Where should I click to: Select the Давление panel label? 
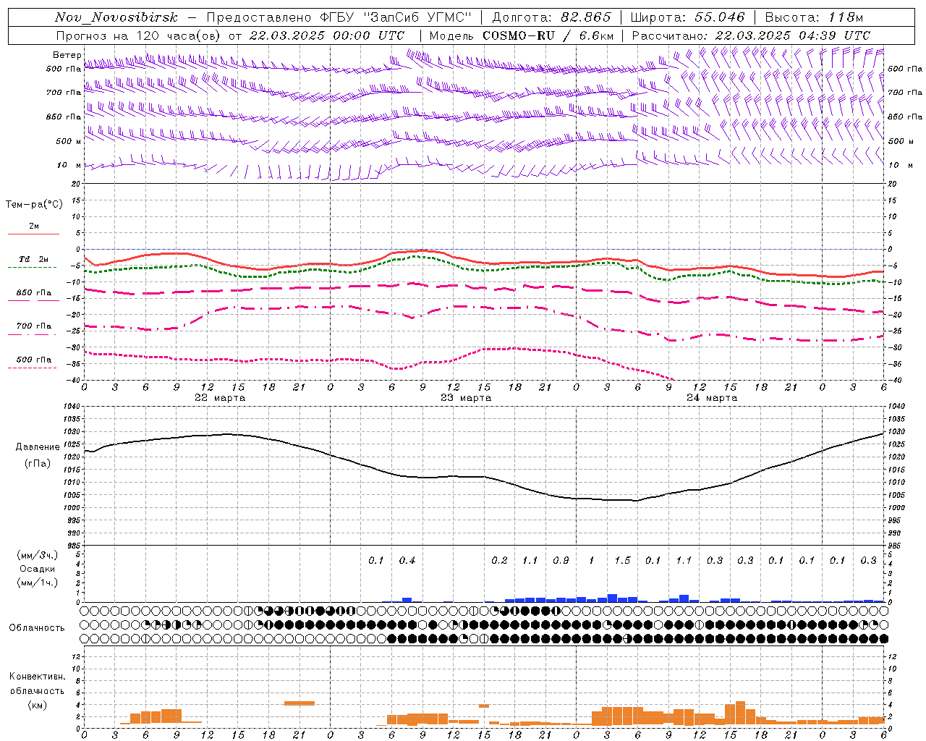(38, 446)
